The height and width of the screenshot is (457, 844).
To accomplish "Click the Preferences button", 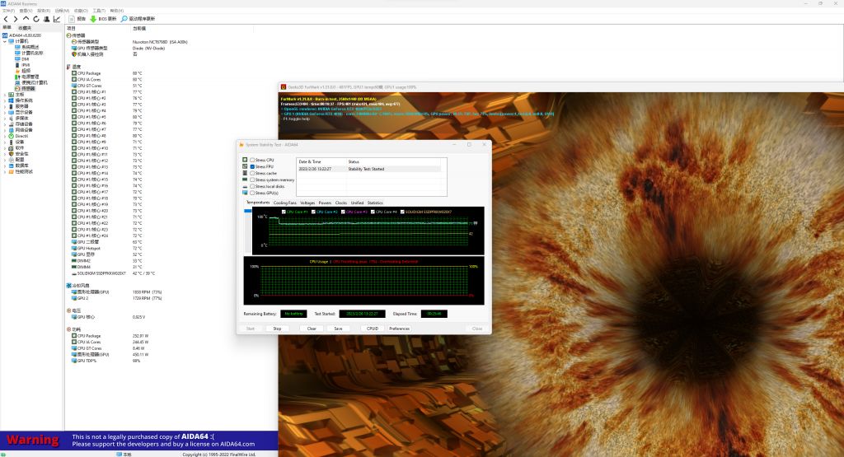I will pos(399,329).
